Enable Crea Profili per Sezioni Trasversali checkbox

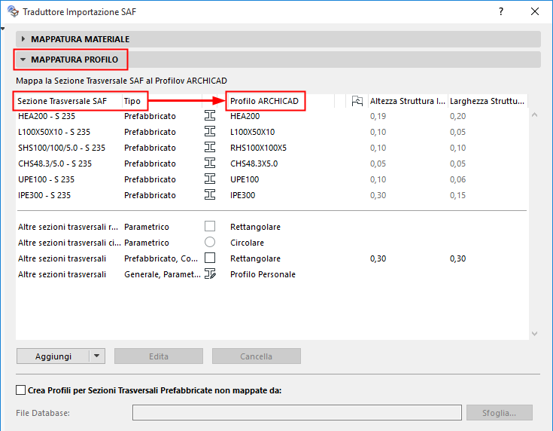coord(21,390)
